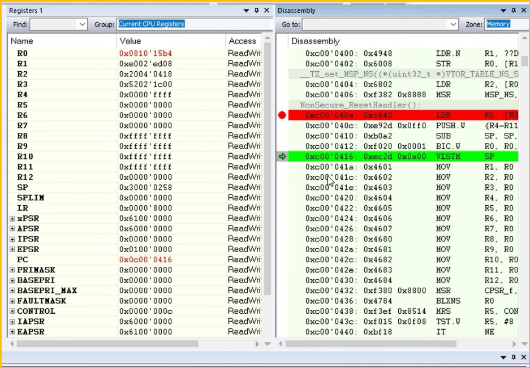Expand the BASEPRI_MAX register
This screenshot has width=530, height=368.
12,291
